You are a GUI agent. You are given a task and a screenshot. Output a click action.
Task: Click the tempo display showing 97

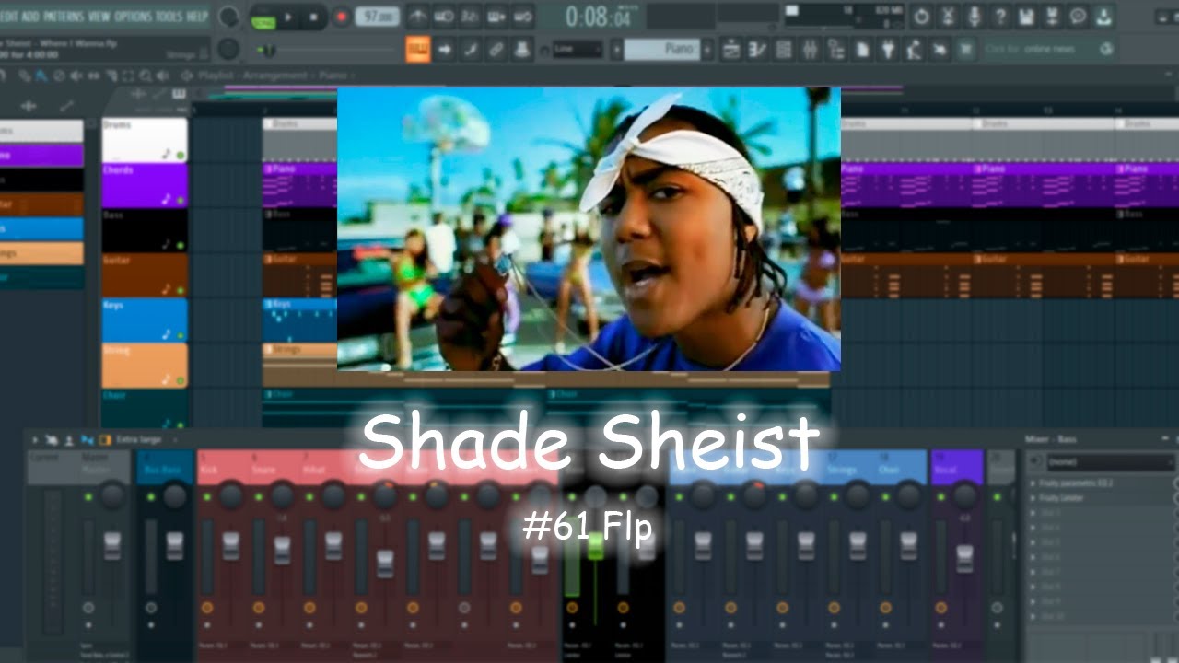coord(377,17)
